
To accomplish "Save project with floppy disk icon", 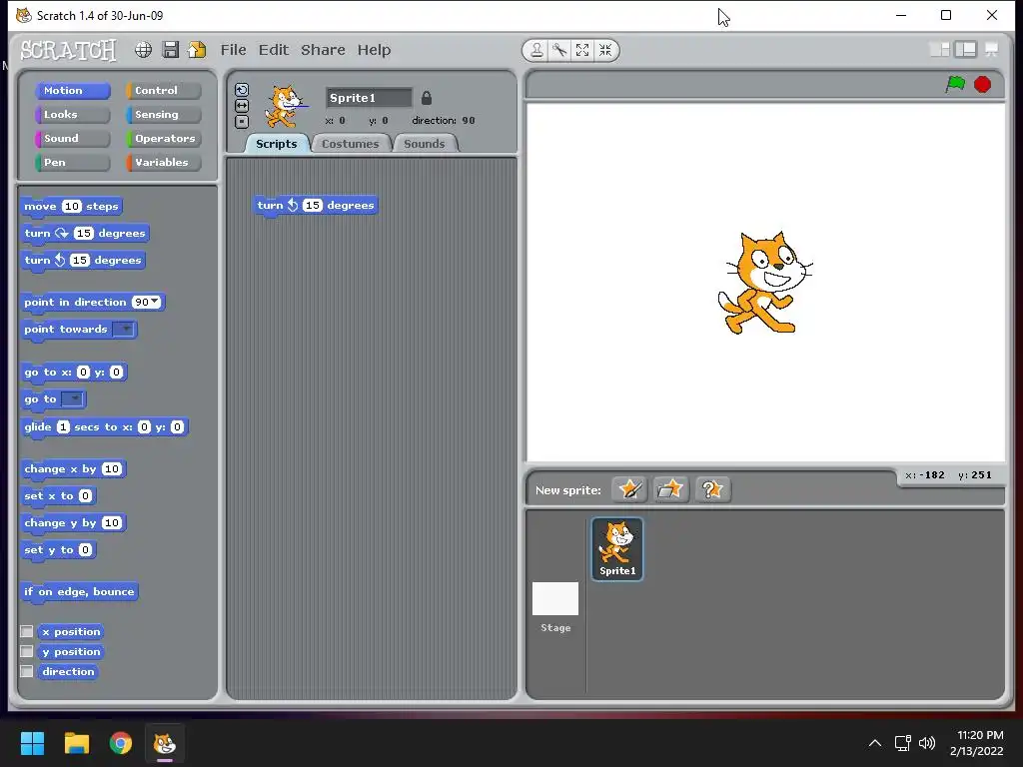I will 170,50.
